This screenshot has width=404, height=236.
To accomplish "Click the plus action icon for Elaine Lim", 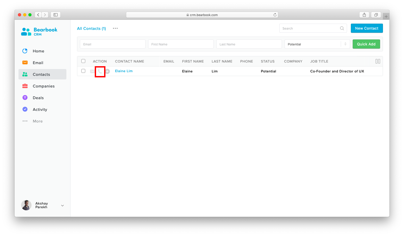I will pyautogui.click(x=108, y=71).
